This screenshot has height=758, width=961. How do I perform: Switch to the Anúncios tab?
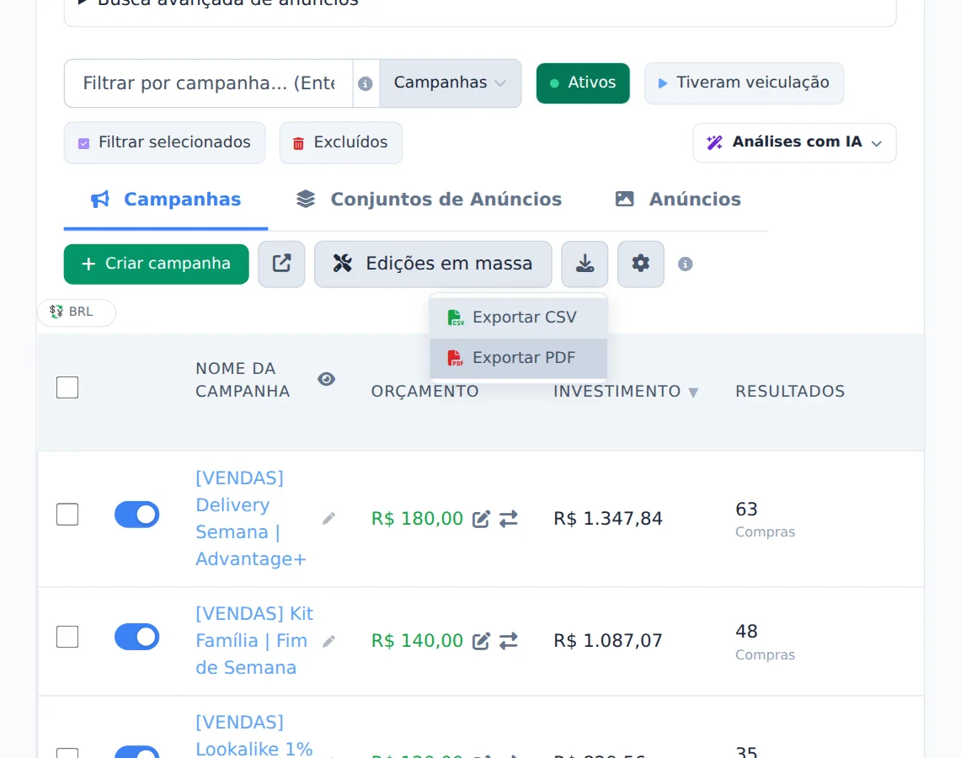tap(678, 200)
